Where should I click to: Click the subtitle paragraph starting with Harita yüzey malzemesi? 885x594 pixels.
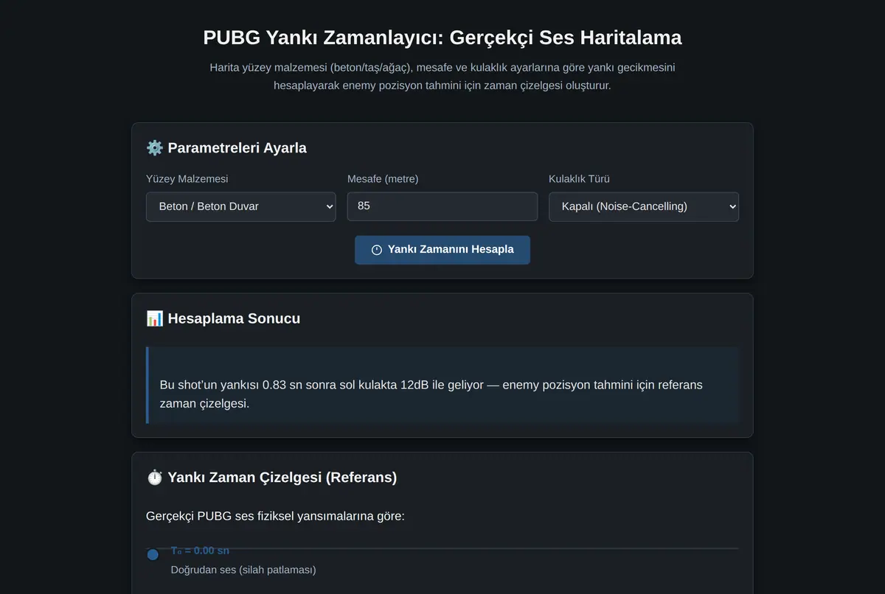(x=442, y=77)
